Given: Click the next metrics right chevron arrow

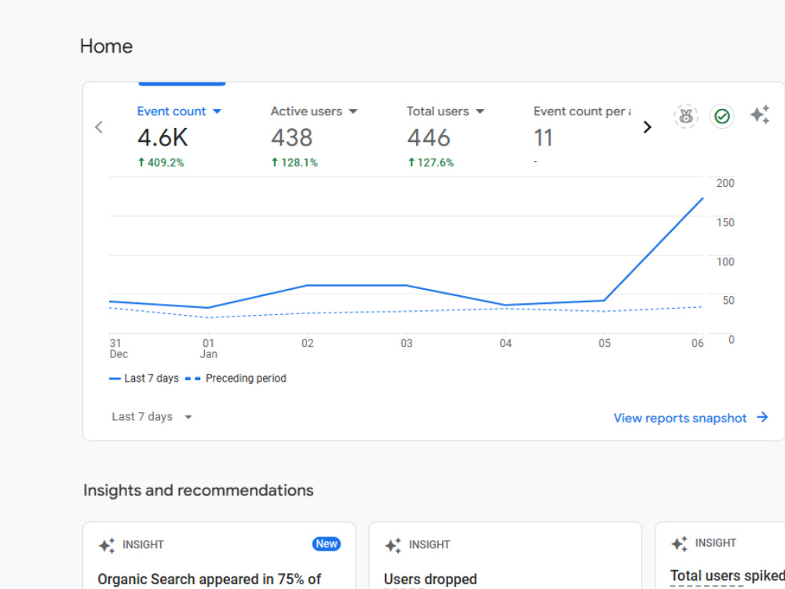Looking at the screenshot, I should [x=647, y=127].
